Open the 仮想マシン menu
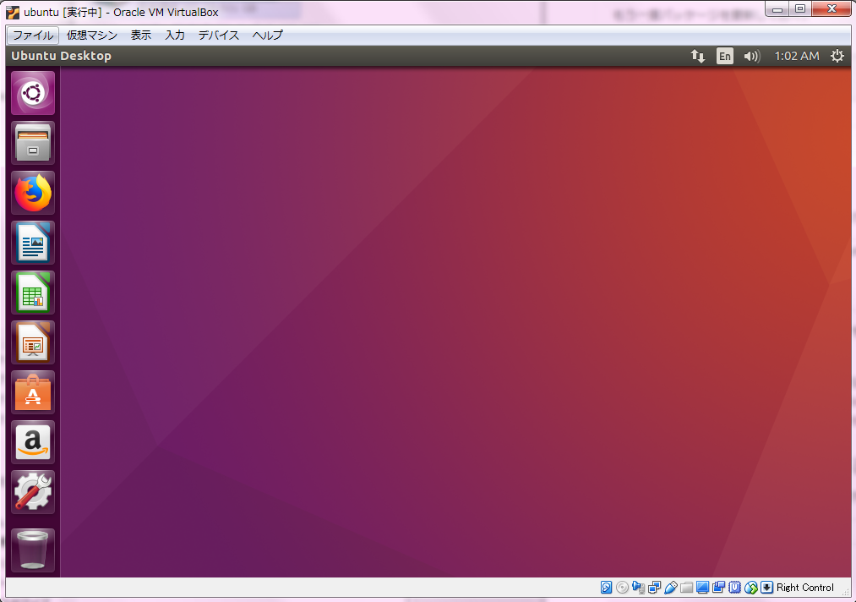 pos(92,36)
